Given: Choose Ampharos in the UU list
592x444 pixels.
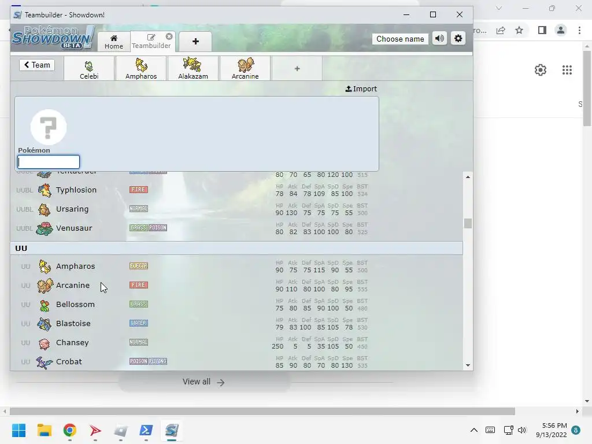Looking at the screenshot, I should click(x=236, y=267).
